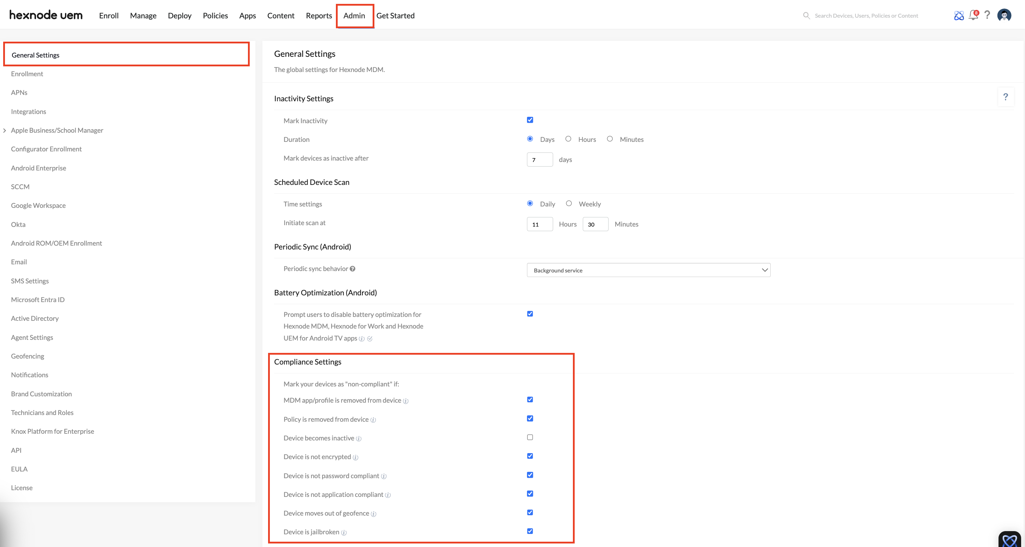Click the hexnode uem logo
1025x547 pixels.
46,15
